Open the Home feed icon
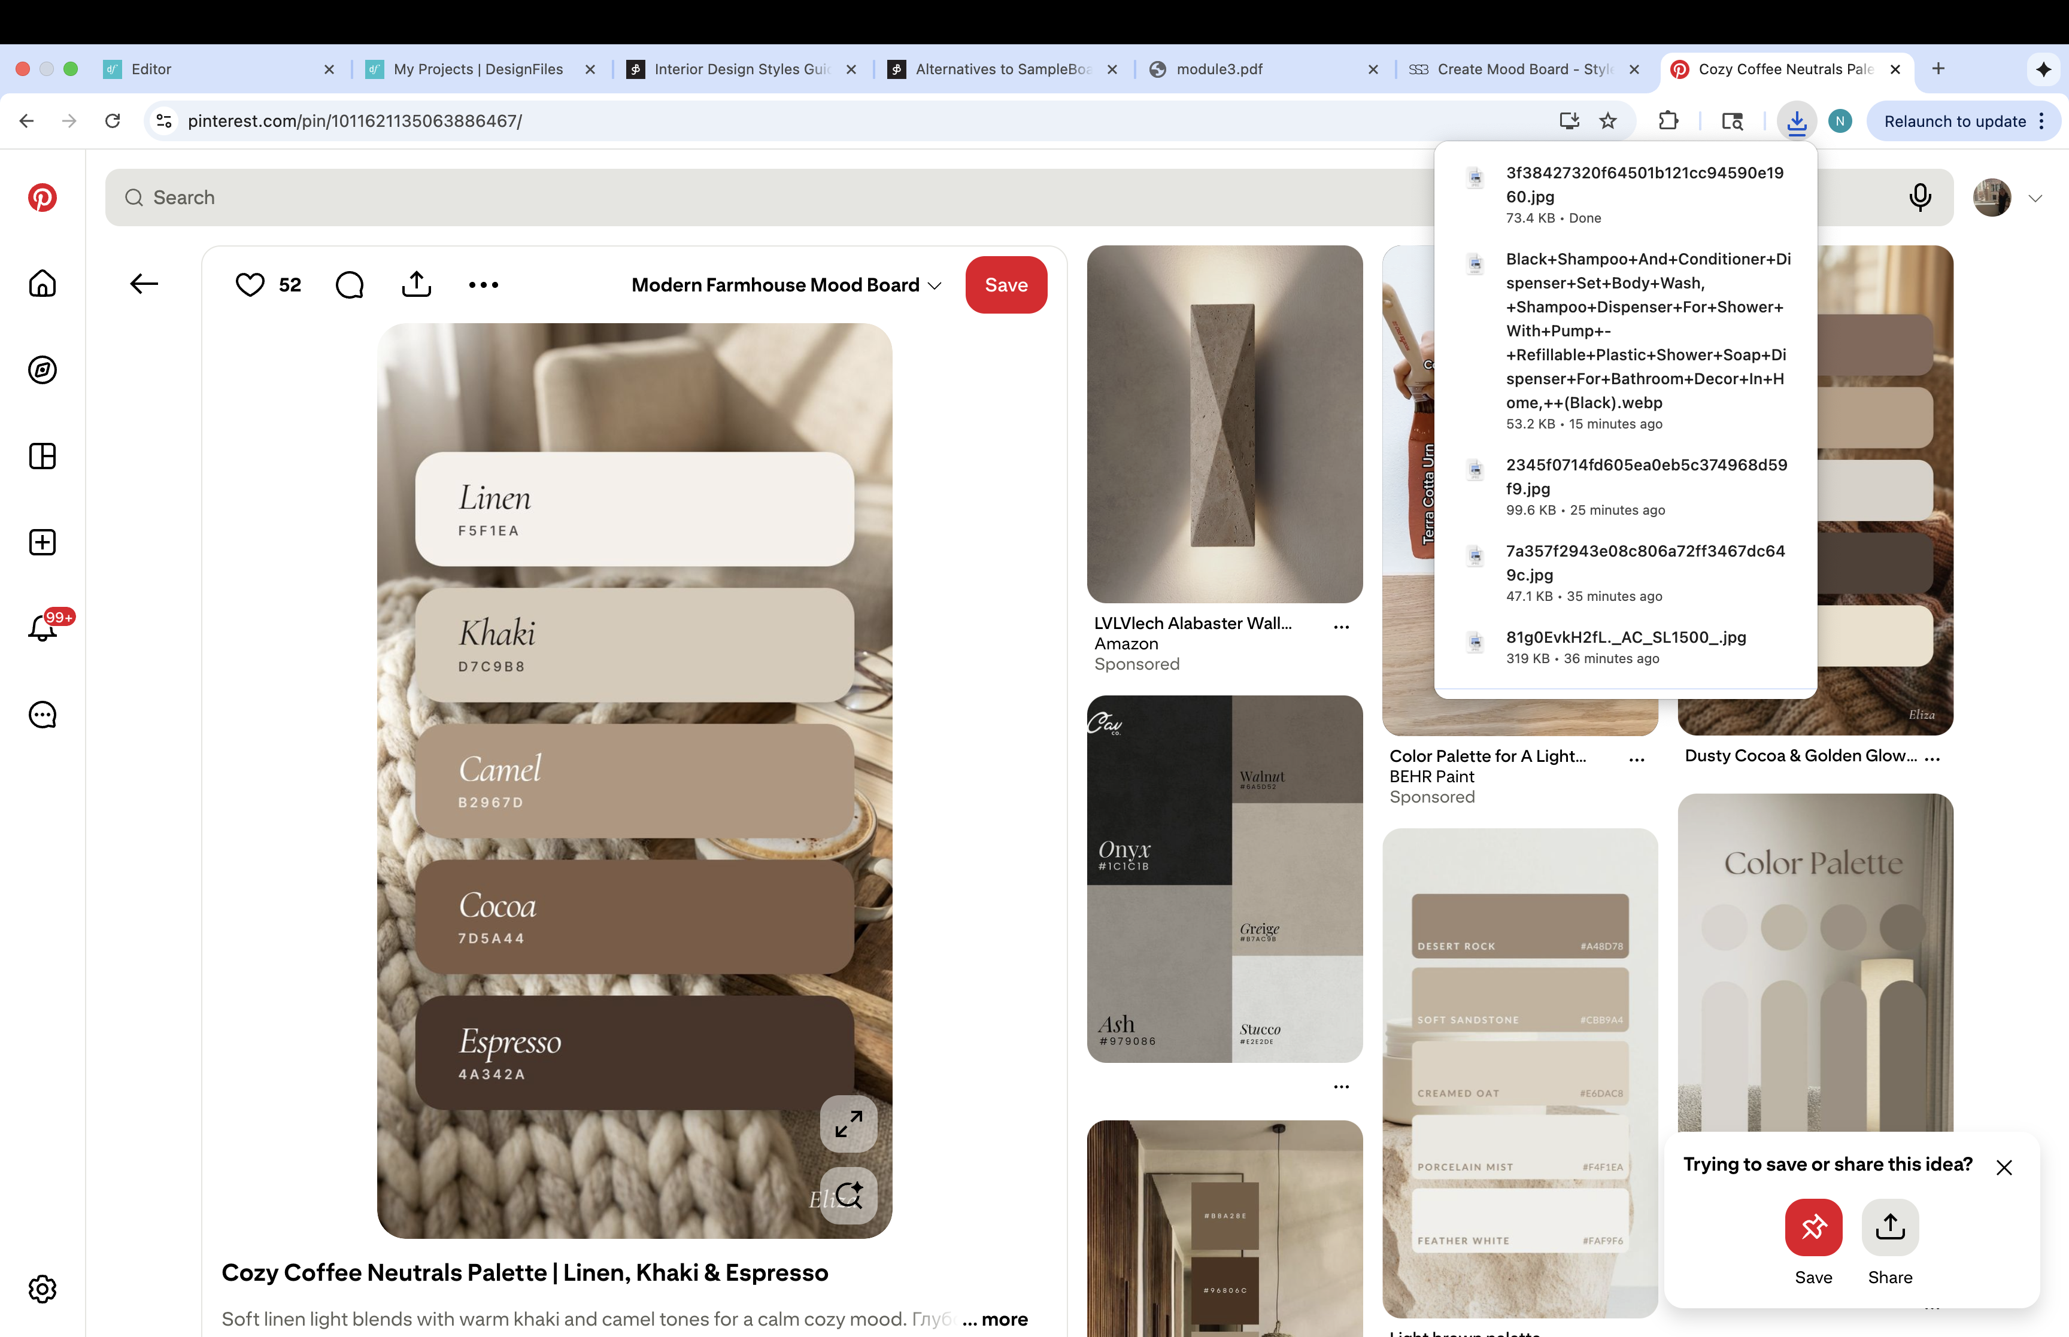The width and height of the screenshot is (2069, 1337). pyautogui.click(x=42, y=284)
